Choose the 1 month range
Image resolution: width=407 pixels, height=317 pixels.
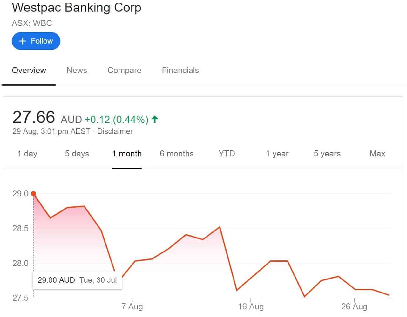pos(127,154)
